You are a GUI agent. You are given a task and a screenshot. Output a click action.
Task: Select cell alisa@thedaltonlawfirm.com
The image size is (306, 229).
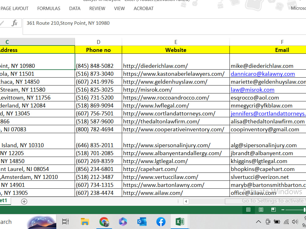coord(268,122)
